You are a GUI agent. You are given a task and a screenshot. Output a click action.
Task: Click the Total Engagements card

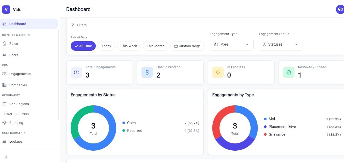pos(100,72)
